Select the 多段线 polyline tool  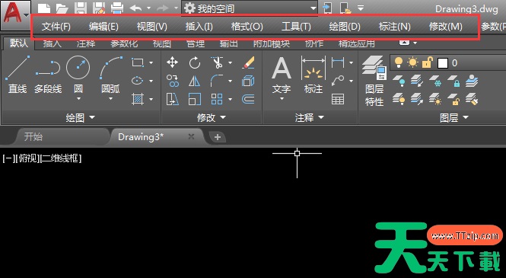tap(48, 75)
